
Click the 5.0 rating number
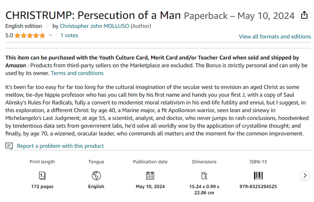9,35
